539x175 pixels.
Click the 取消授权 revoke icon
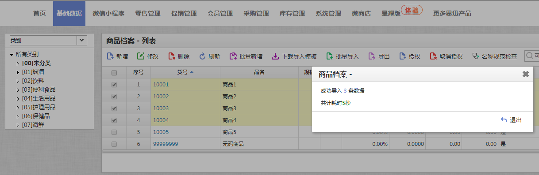(433, 56)
